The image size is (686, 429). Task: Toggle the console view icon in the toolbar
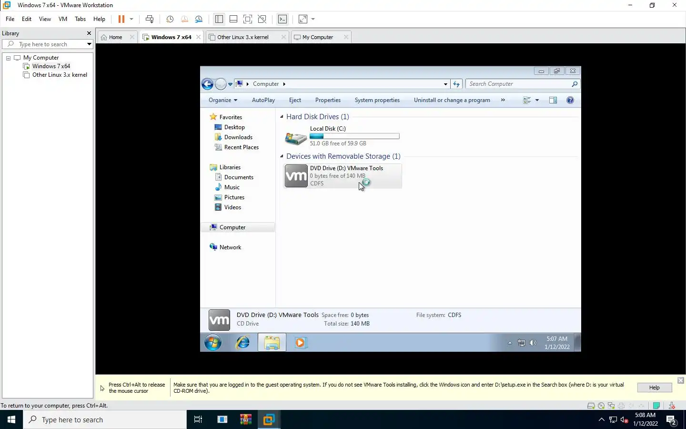click(282, 19)
